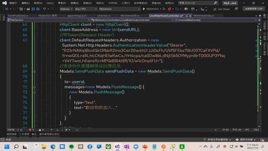Click the Open File folder icon

coord(28,9)
